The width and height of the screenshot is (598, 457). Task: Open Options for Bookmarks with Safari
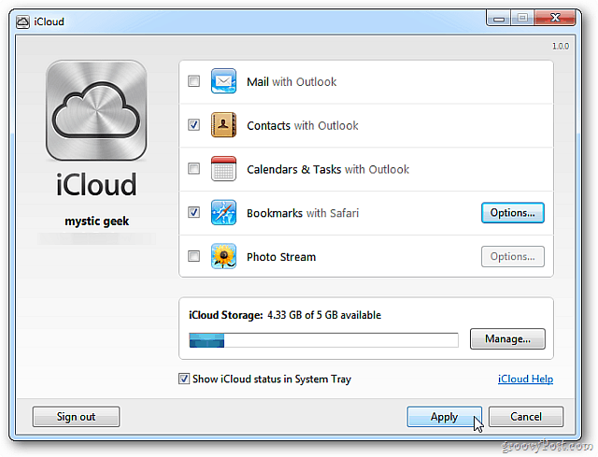pos(513,212)
